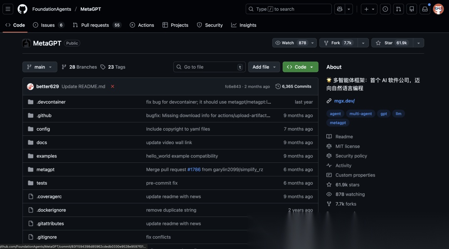Open the Copilot dropdown arrow in header
The width and height of the screenshot is (449, 249).
coord(349,9)
